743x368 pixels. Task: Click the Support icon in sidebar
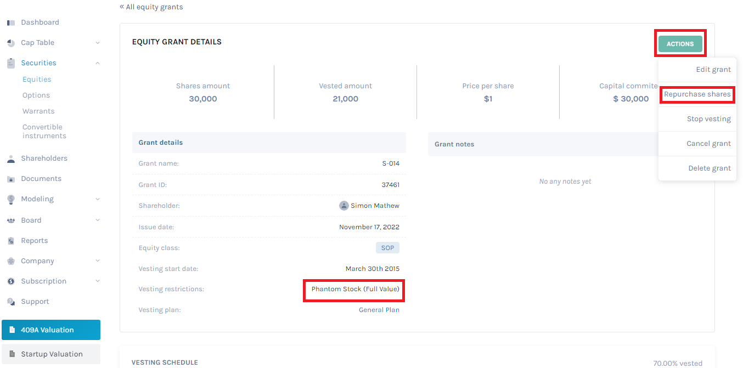click(x=11, y=302)
